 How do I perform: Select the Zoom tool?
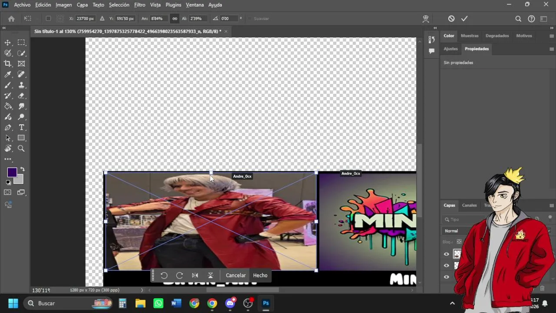click(x=21, y=149)
